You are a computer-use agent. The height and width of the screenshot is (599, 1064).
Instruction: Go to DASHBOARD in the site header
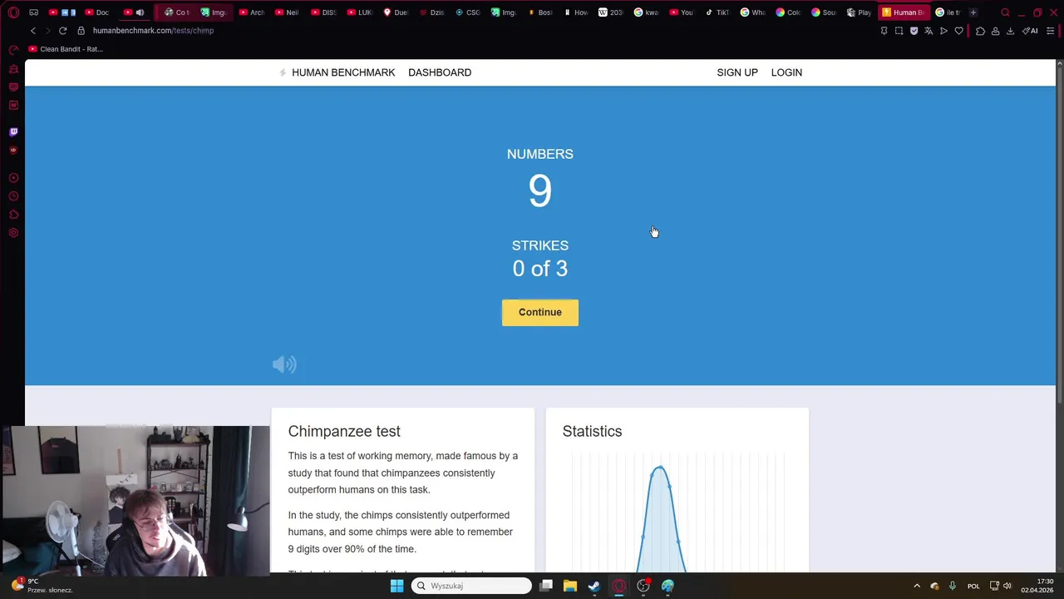point(440,72)
